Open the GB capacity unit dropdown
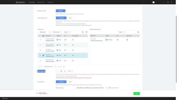 70,71
